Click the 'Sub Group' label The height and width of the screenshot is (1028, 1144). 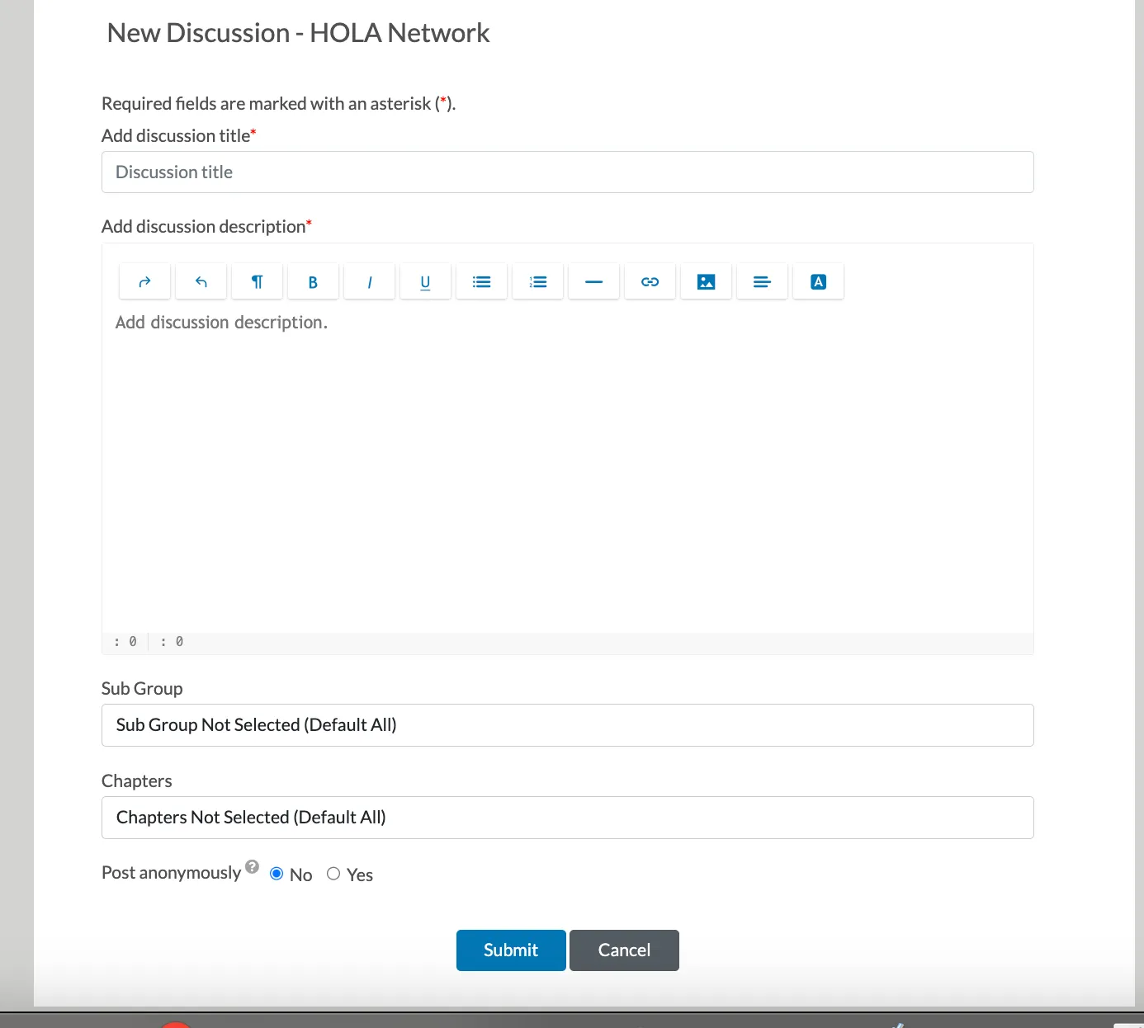point(142,689)
